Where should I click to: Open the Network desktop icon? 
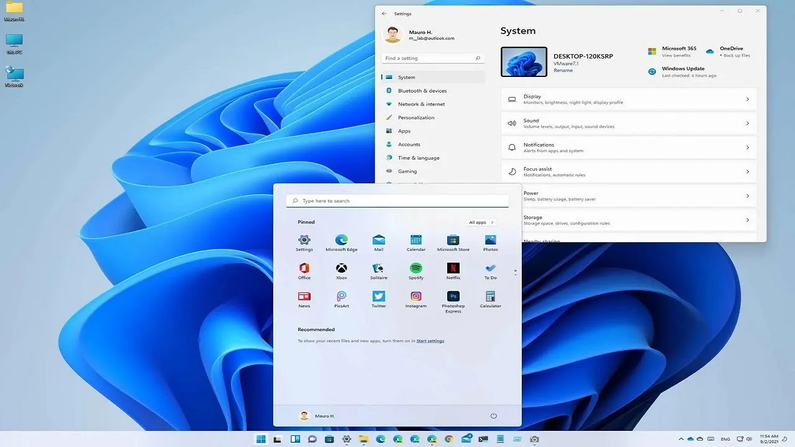(x=14, y=77)
